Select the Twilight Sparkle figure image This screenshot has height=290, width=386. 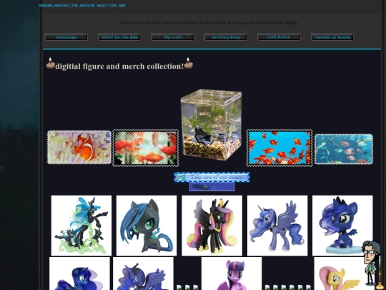pos(232,274)
